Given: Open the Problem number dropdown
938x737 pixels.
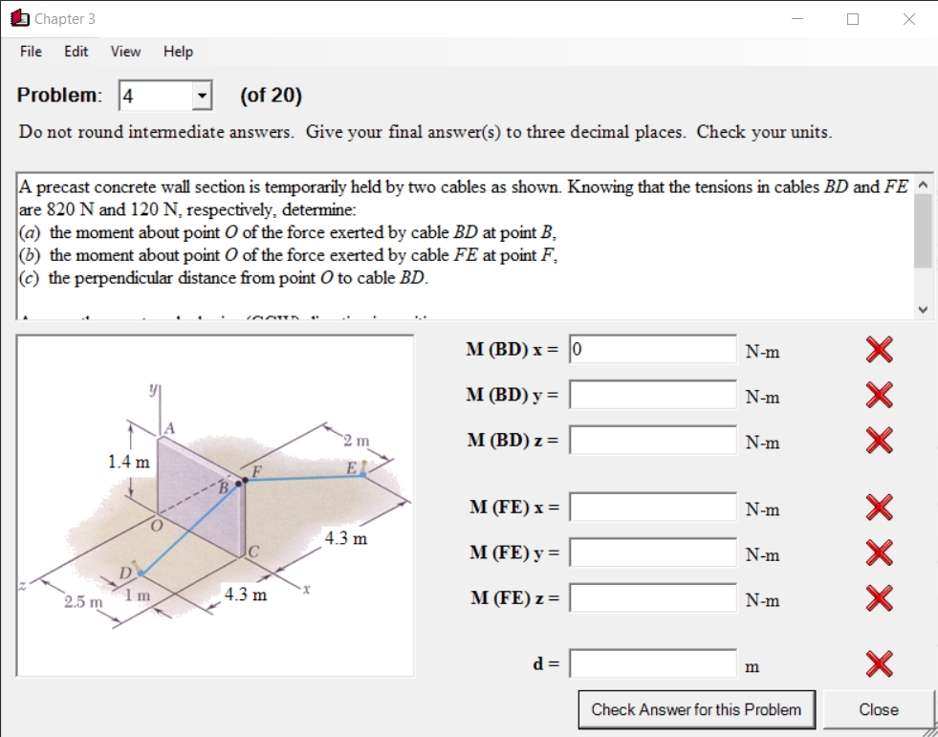Looking at the screenshot, I should [202, 96].
